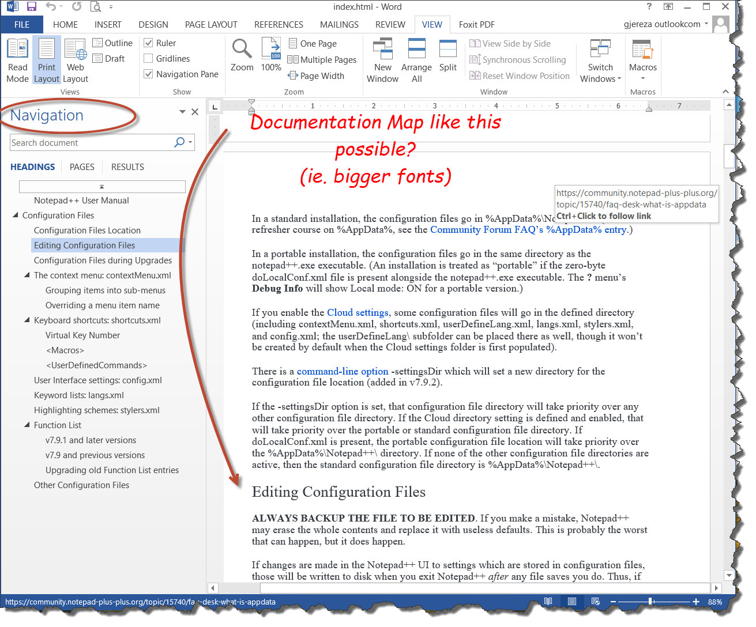Zoom in with the plus button
The height and width of the screenshot is (627, 756).
tap(696, 601)
